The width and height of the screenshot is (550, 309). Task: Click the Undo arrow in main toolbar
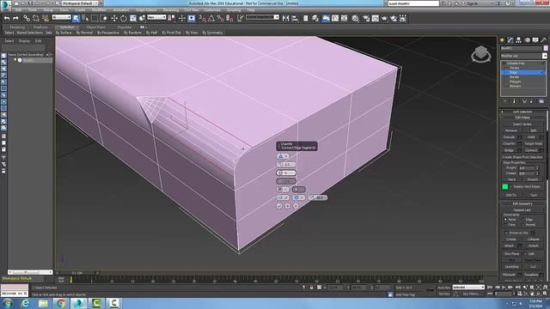click(7, 18)
